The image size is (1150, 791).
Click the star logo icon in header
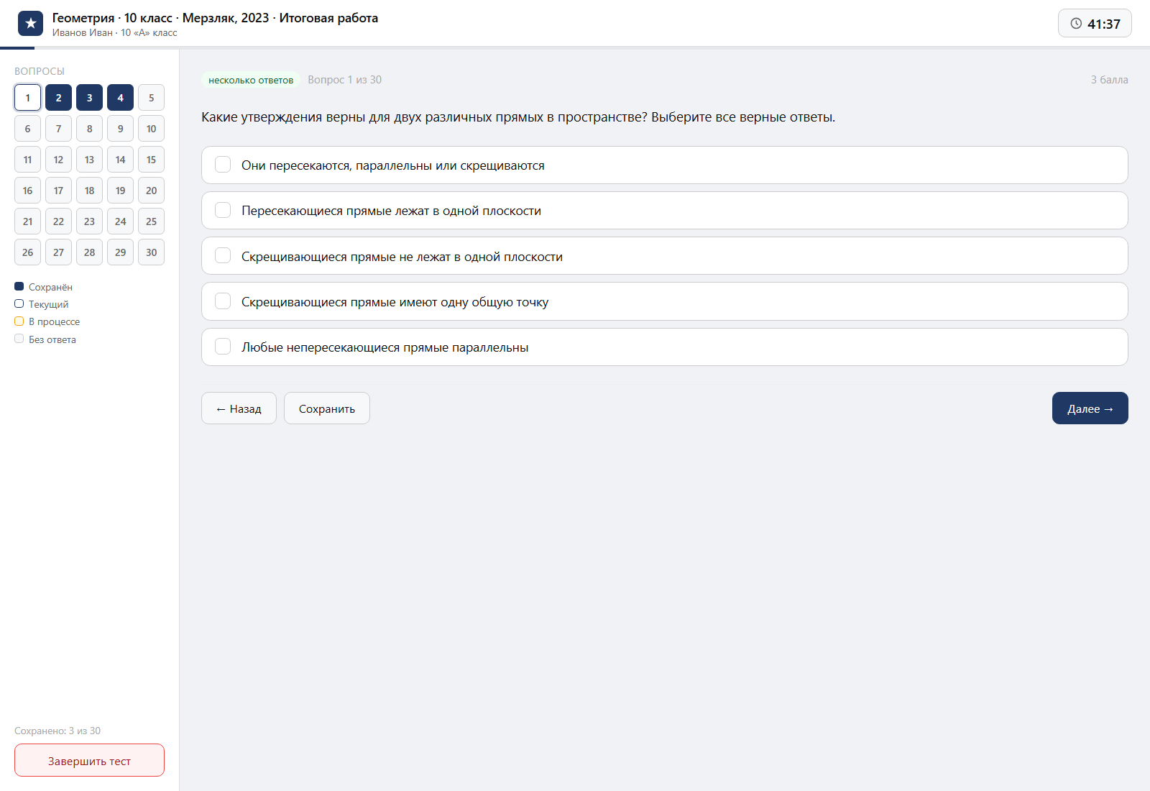coord(30,24)
